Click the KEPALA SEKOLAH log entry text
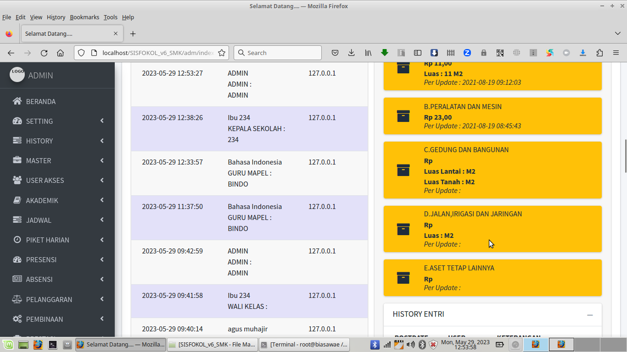Screen dimensions: 627x352 pos(256,129)
